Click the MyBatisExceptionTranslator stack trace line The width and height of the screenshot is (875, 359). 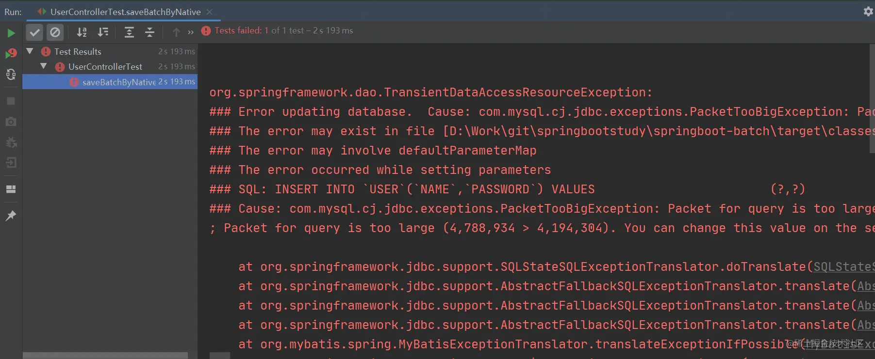[557, 344]
